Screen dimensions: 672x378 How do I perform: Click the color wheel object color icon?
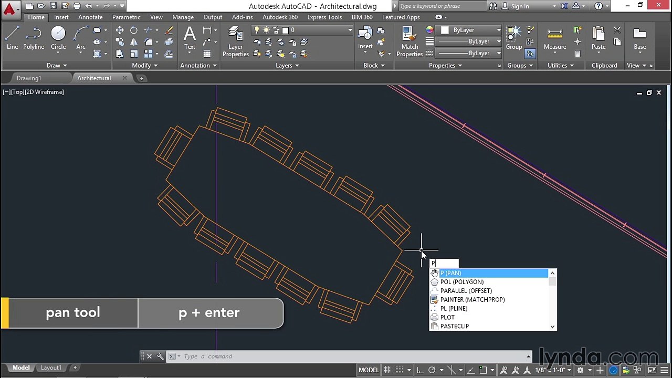(429, 30)
